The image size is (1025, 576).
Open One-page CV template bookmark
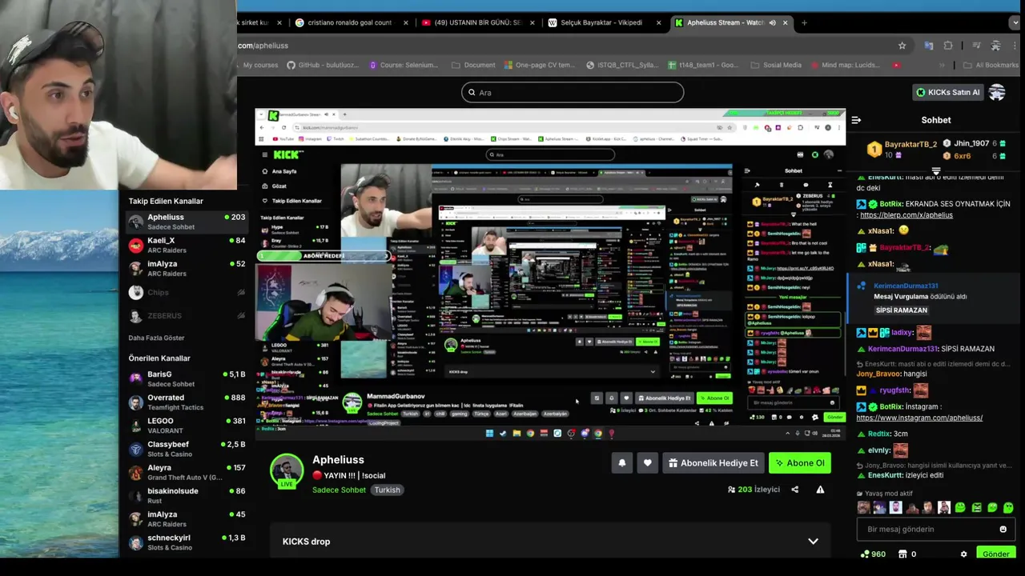pos(539,65)
